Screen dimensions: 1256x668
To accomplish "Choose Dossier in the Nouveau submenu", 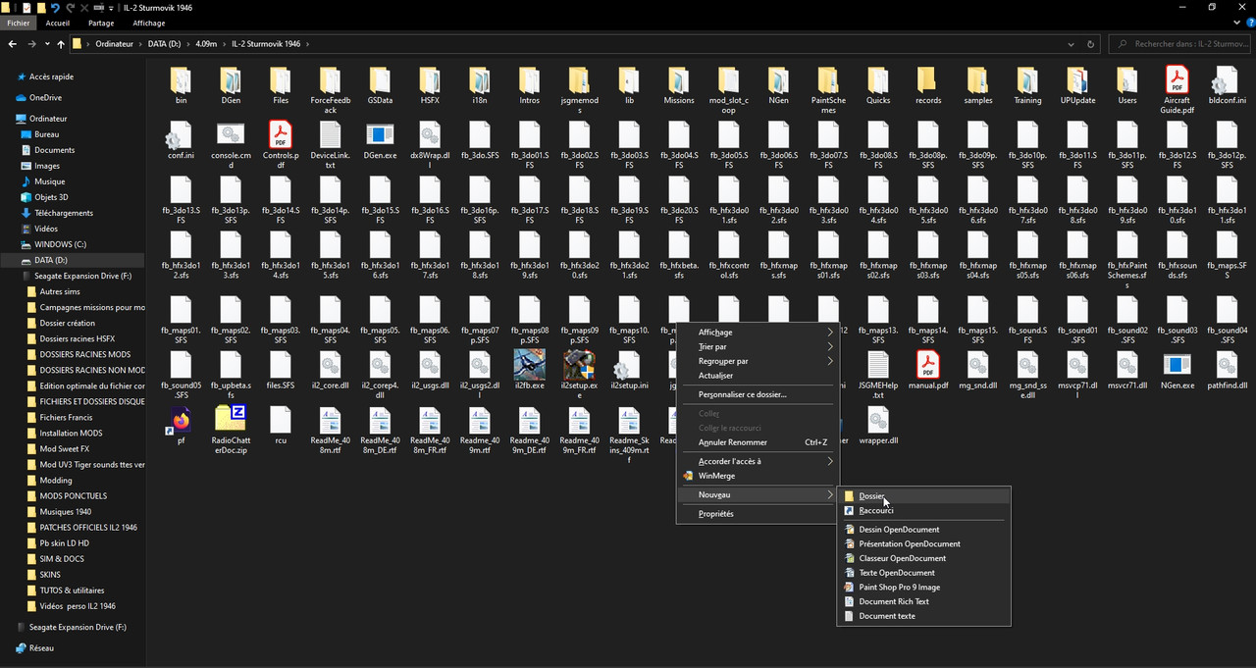I will point(923,496).
